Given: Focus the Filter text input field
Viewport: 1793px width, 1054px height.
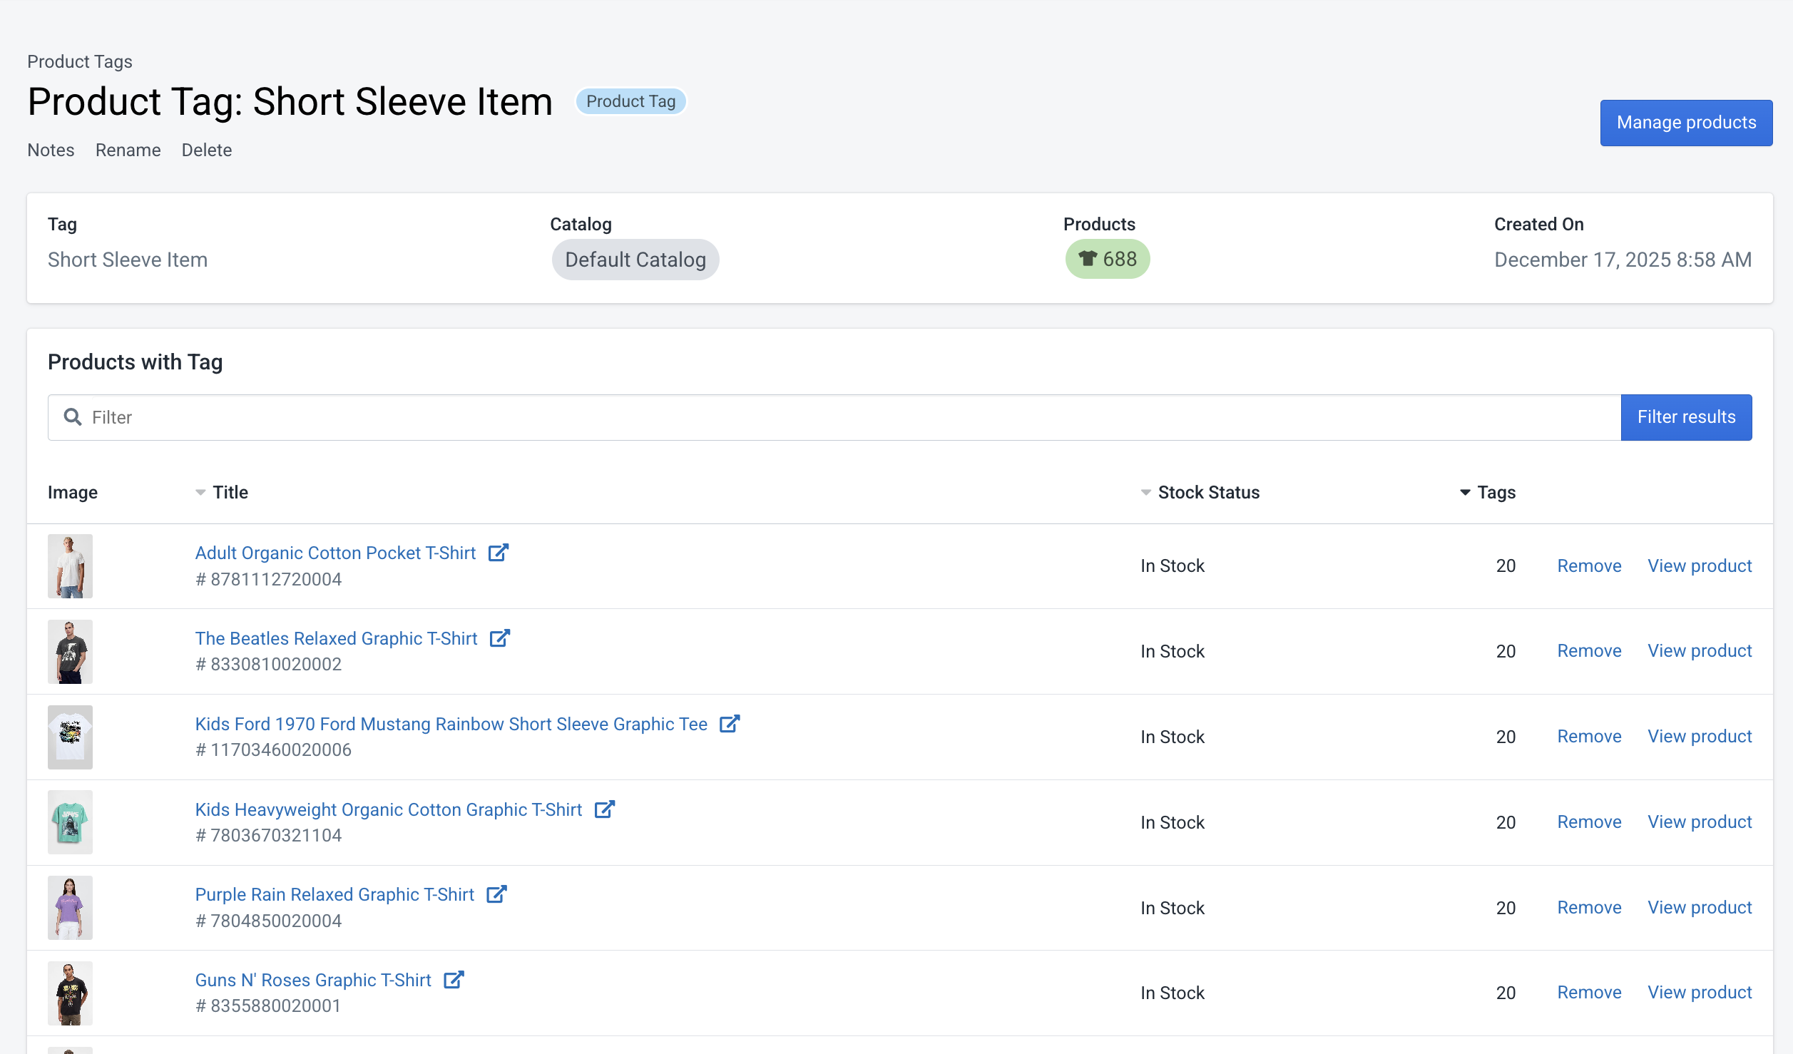Looking at the screenshot, I should click(x=849, y=417).
